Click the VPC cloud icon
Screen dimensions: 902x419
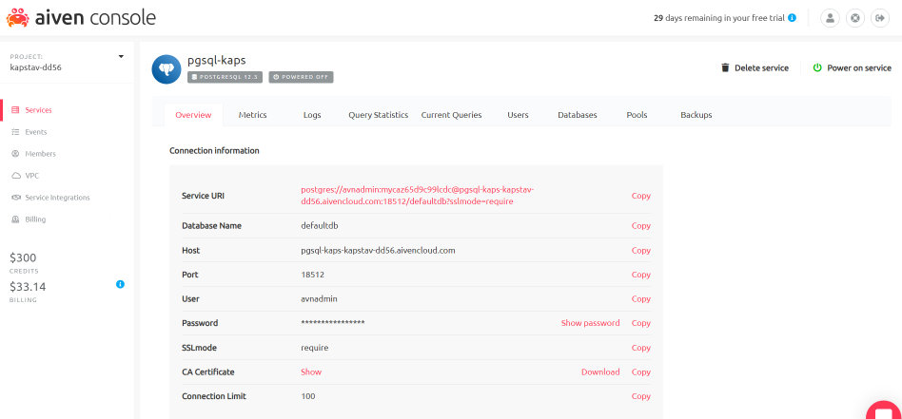pos(15,176)
